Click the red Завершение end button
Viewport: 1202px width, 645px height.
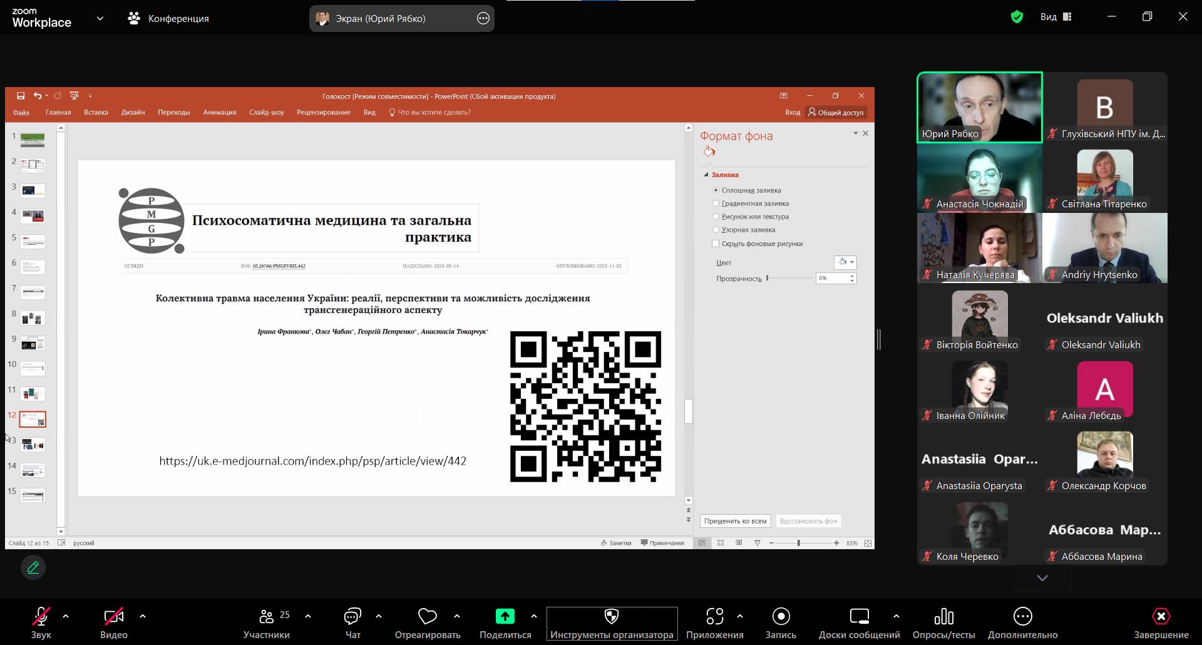point(1161,616)
